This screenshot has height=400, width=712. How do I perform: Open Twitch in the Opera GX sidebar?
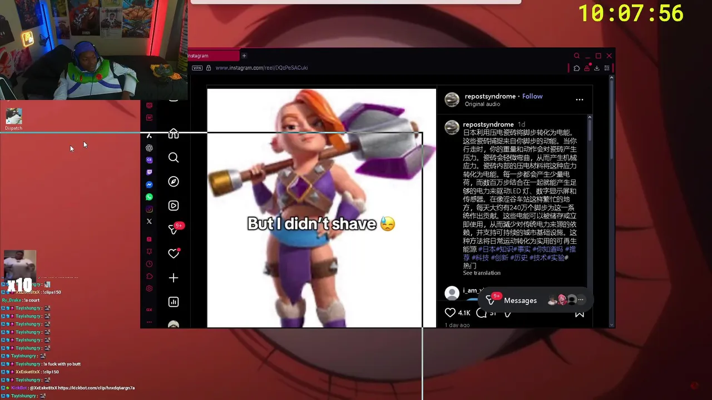[x=149, y=172]
